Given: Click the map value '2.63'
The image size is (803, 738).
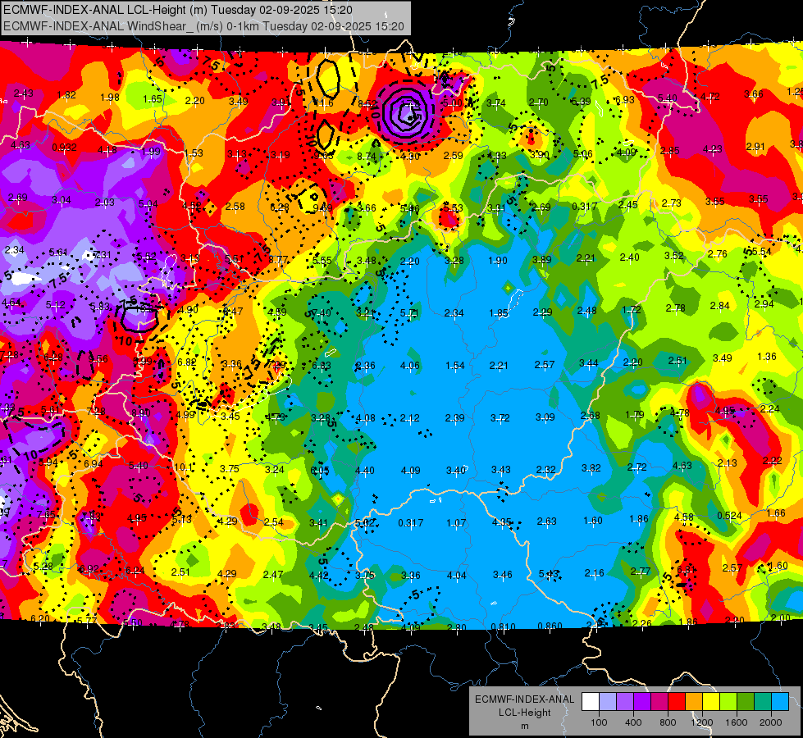Looking at the screenshot, I should (x=546, y=522).
